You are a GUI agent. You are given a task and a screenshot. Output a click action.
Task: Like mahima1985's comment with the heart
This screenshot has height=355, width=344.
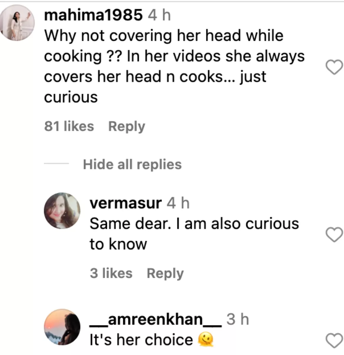coord(334,67)
